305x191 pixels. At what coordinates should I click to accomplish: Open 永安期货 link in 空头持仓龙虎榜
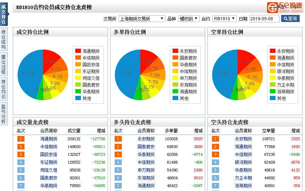click(243, 139)
